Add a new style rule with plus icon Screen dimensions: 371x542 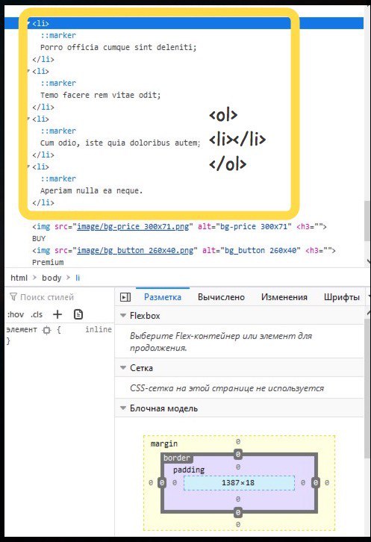point(57,314)
